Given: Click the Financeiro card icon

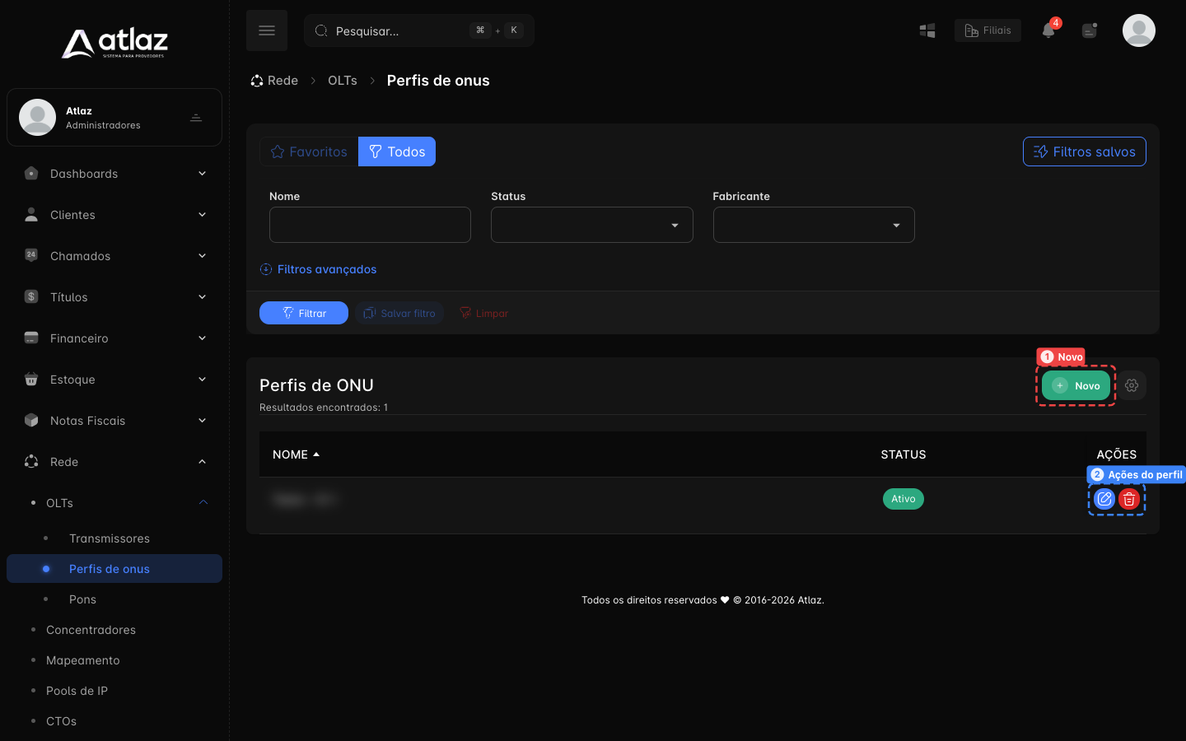Looking at the screenshot, I should click(x=31, y=338).
